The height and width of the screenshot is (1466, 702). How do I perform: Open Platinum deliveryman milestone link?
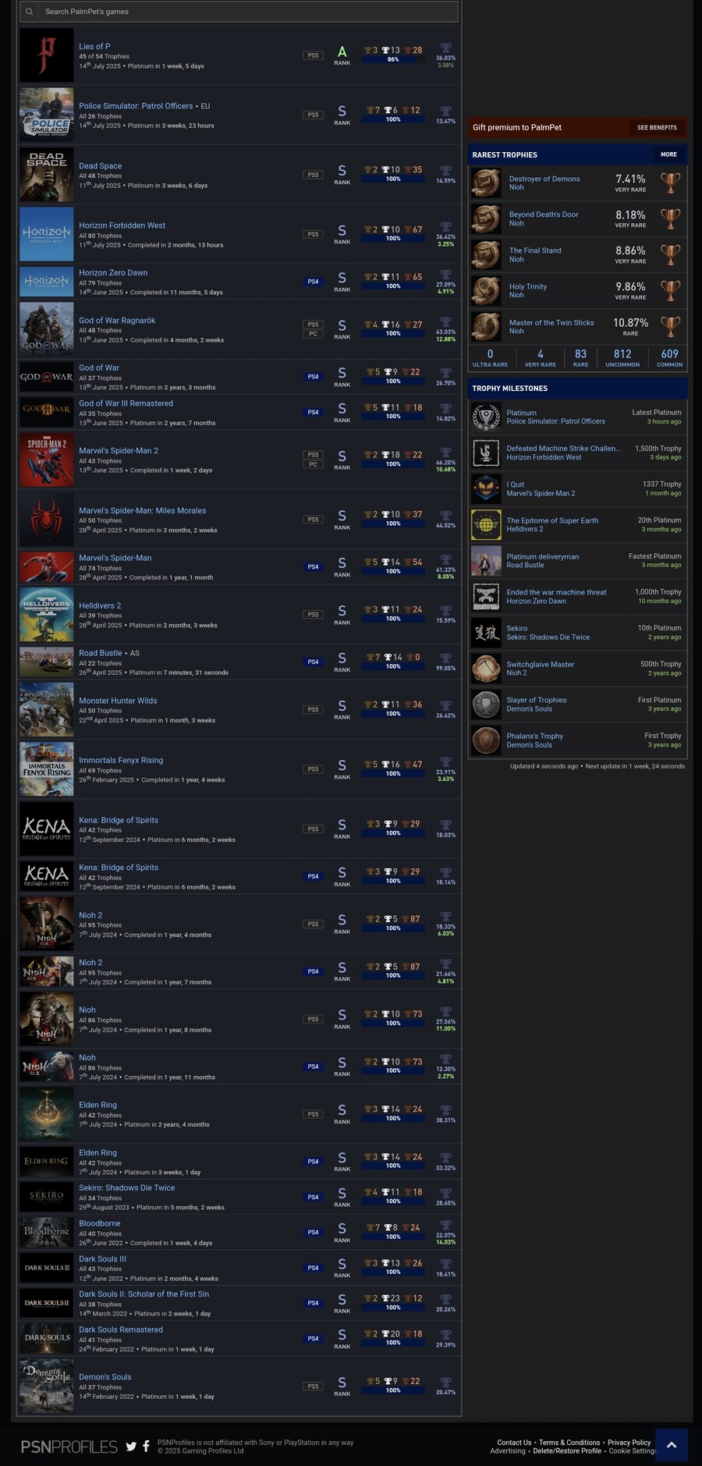click(x=542, y=556)
